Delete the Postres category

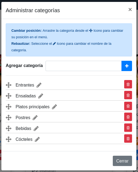click(128, 117)
